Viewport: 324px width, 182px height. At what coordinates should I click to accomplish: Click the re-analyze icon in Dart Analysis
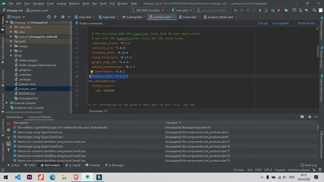9,123
